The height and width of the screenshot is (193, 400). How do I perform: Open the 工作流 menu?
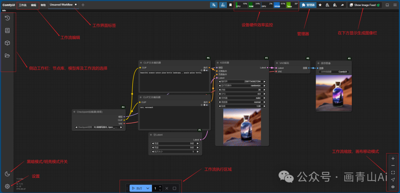pos(23,5)
